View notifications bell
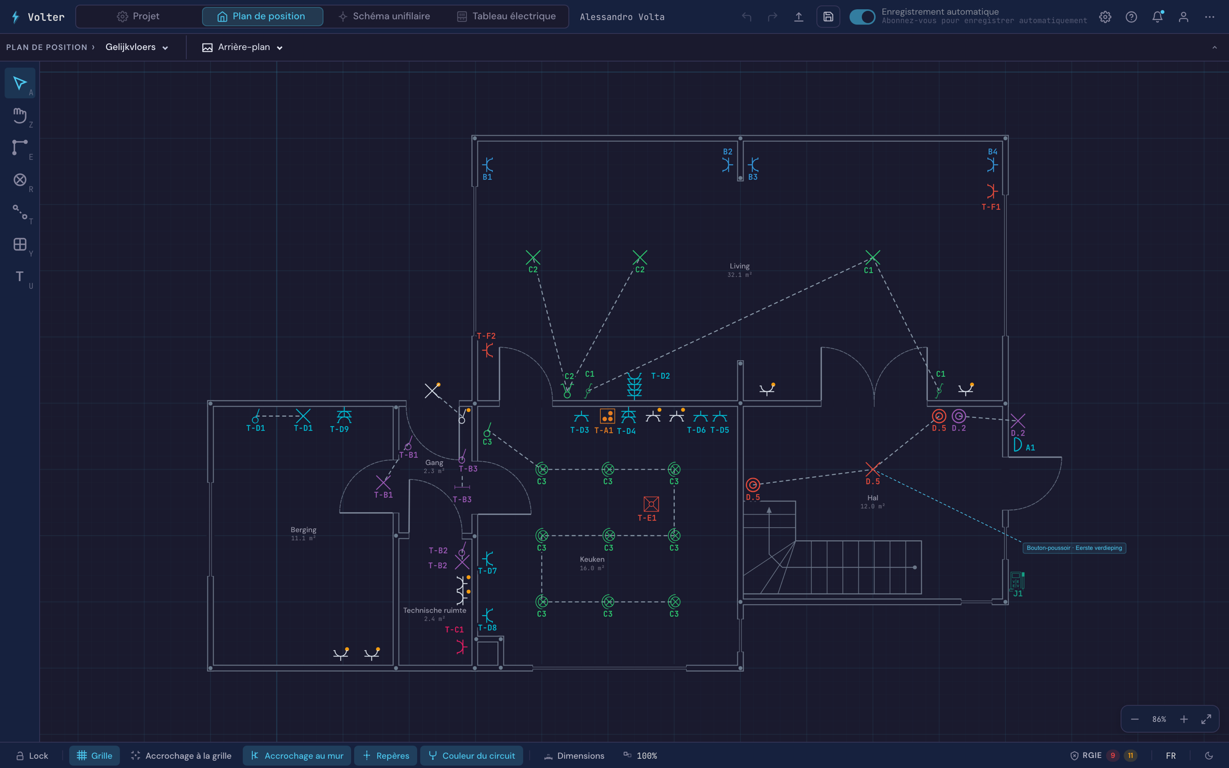The image size is (1229, 768). (x=1157, y=17)
